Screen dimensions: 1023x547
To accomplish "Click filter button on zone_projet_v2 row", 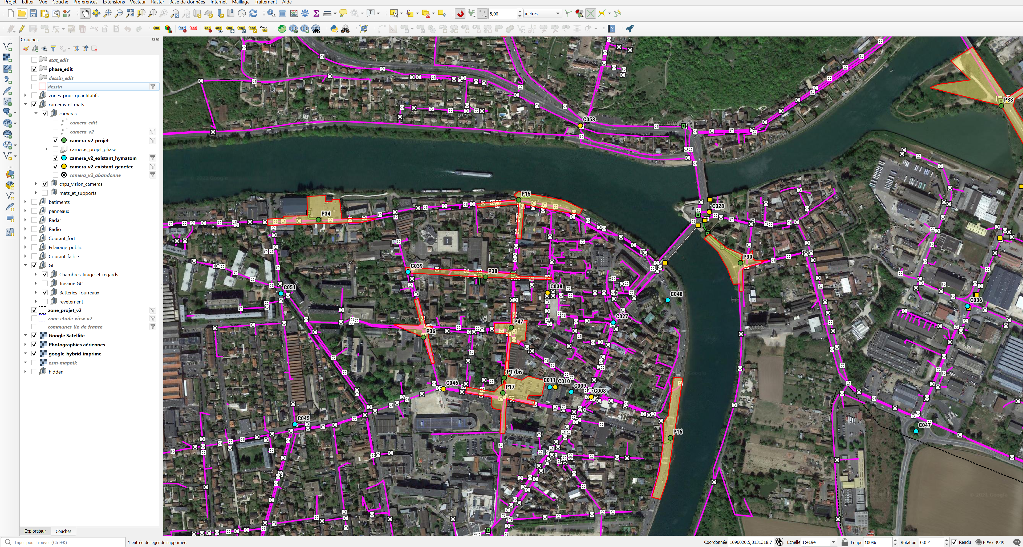I will tap(152, 310).
